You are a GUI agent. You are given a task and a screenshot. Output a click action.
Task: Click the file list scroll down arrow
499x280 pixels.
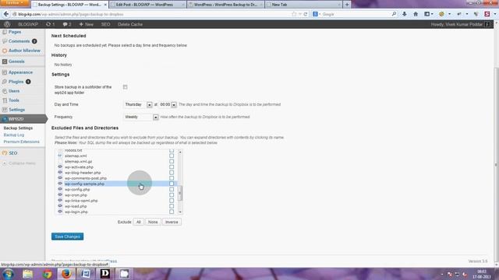pos(180,212)
